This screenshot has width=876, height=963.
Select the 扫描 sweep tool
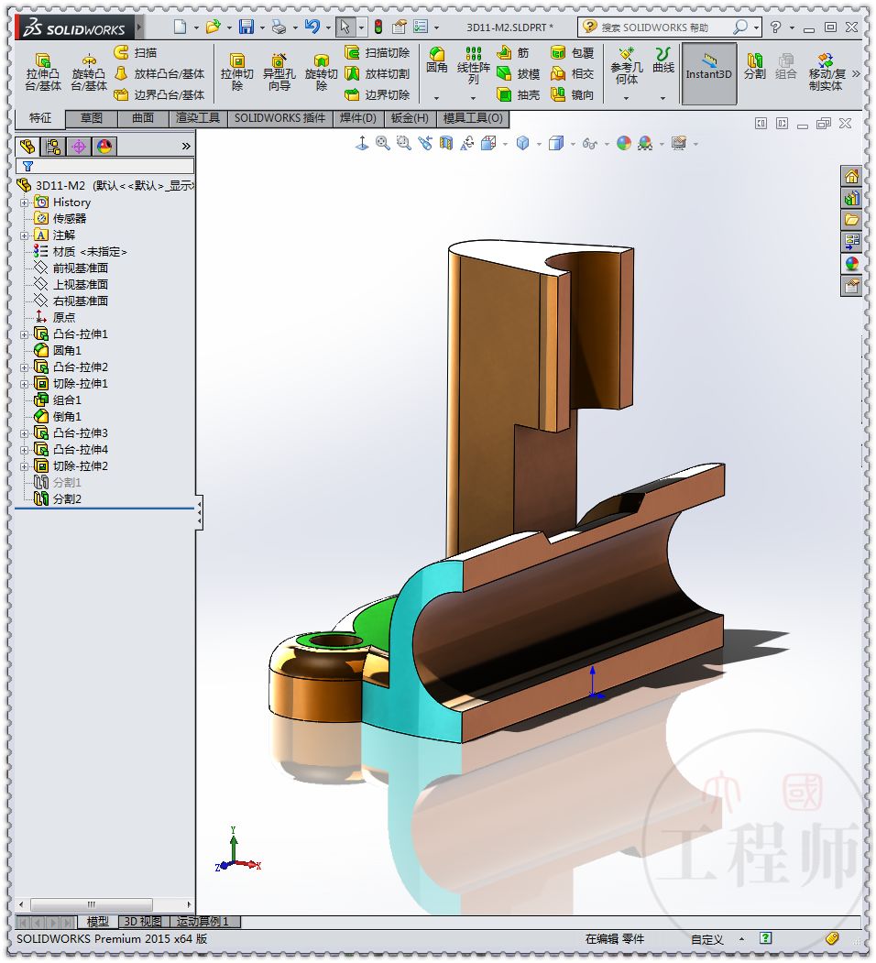[x=137, y=53]
